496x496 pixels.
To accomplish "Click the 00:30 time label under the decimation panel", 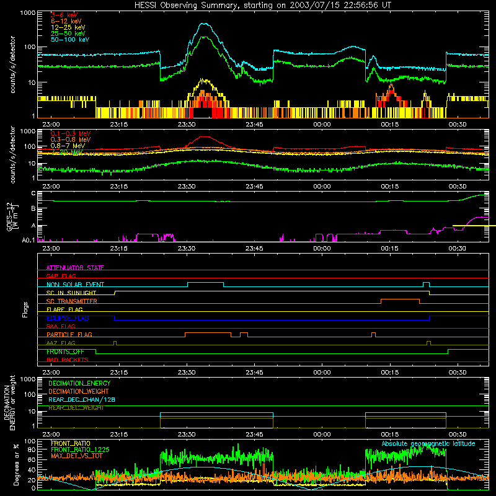I will tap(458, 435).
